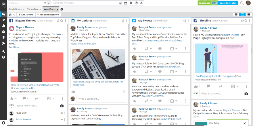Open the lnkd.in/eFEX3qd link

pyautogui.click(x=83, y=44)
